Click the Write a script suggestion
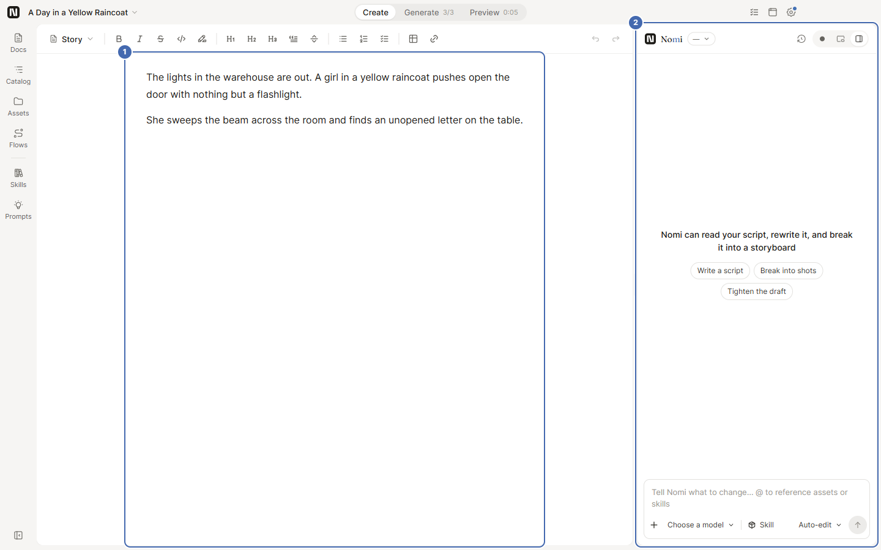The width and height of the screenshot is (881, 550). pos(720,271)
